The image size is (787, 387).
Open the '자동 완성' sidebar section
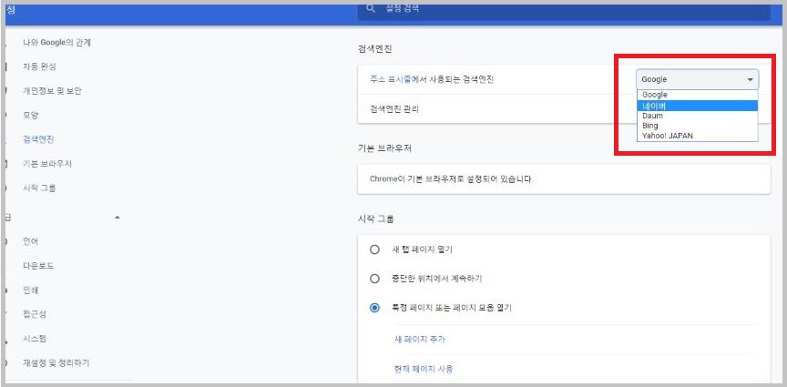click(x=40, y=66)
